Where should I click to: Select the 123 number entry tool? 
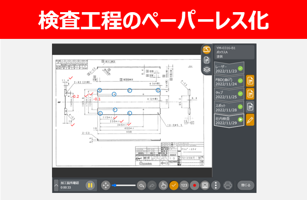pos(184,185)
